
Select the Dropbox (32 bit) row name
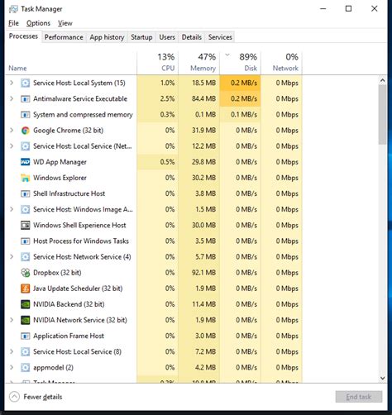click(x=57, y=273)
